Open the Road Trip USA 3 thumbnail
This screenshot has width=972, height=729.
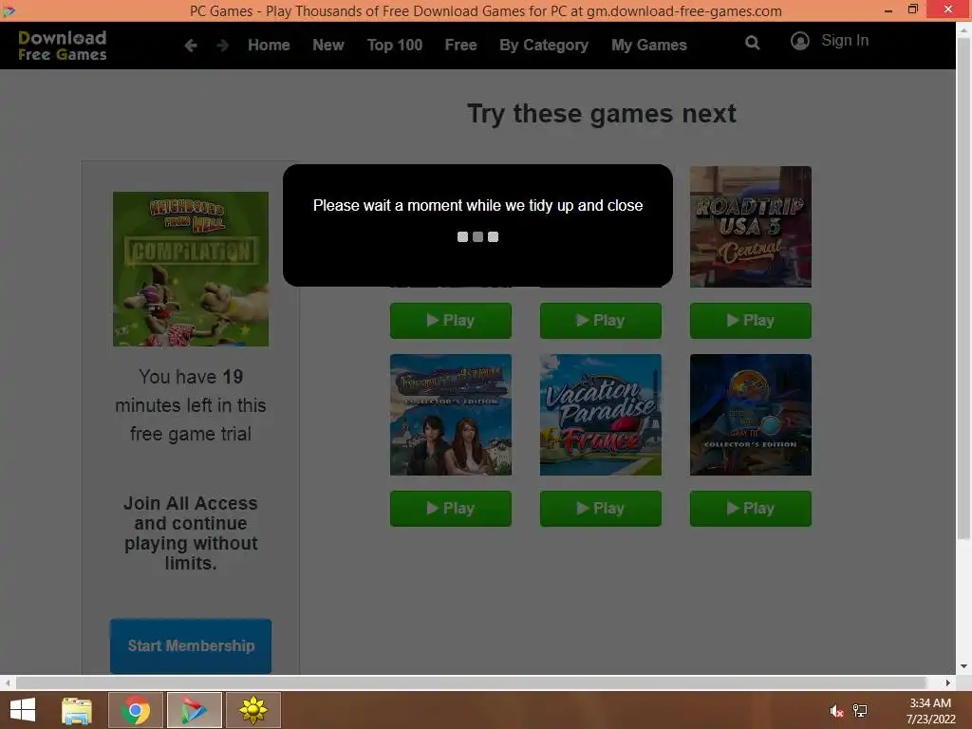751,226
